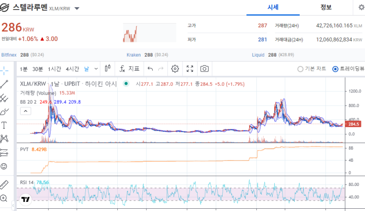The width and height of the screenshot is (365, 211).
Task: Click the 24H volume 42,726,160.165 XLM
Action: 339,26
